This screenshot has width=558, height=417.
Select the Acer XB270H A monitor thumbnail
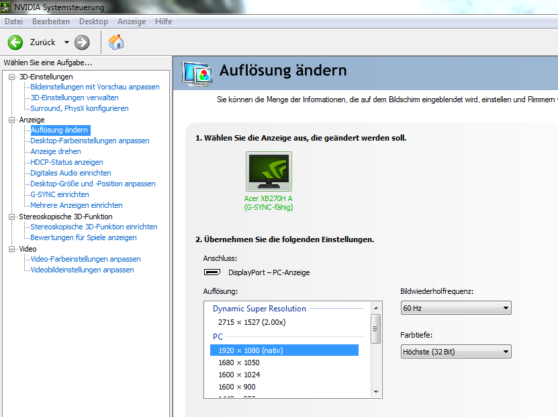[x=269, y=172]
